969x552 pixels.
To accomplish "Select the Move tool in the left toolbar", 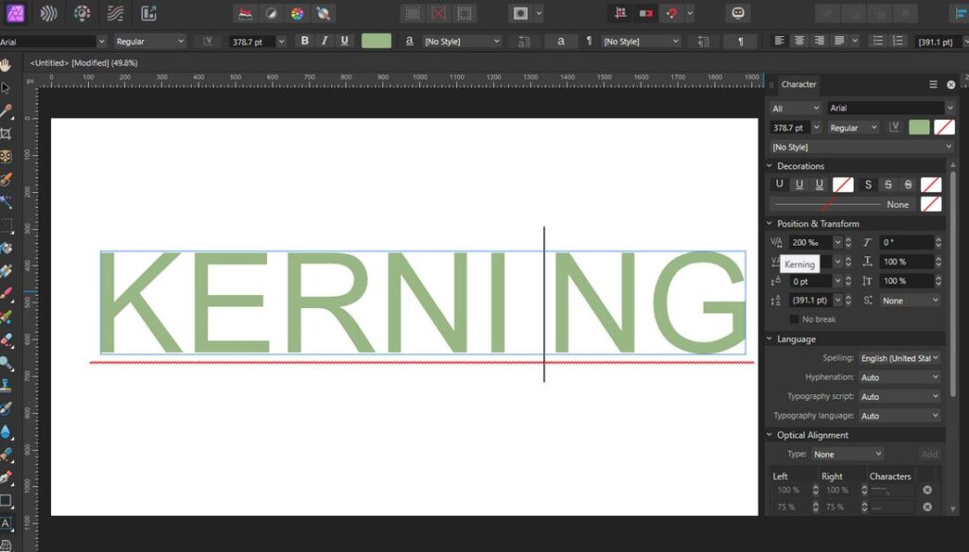I will 8,87.
